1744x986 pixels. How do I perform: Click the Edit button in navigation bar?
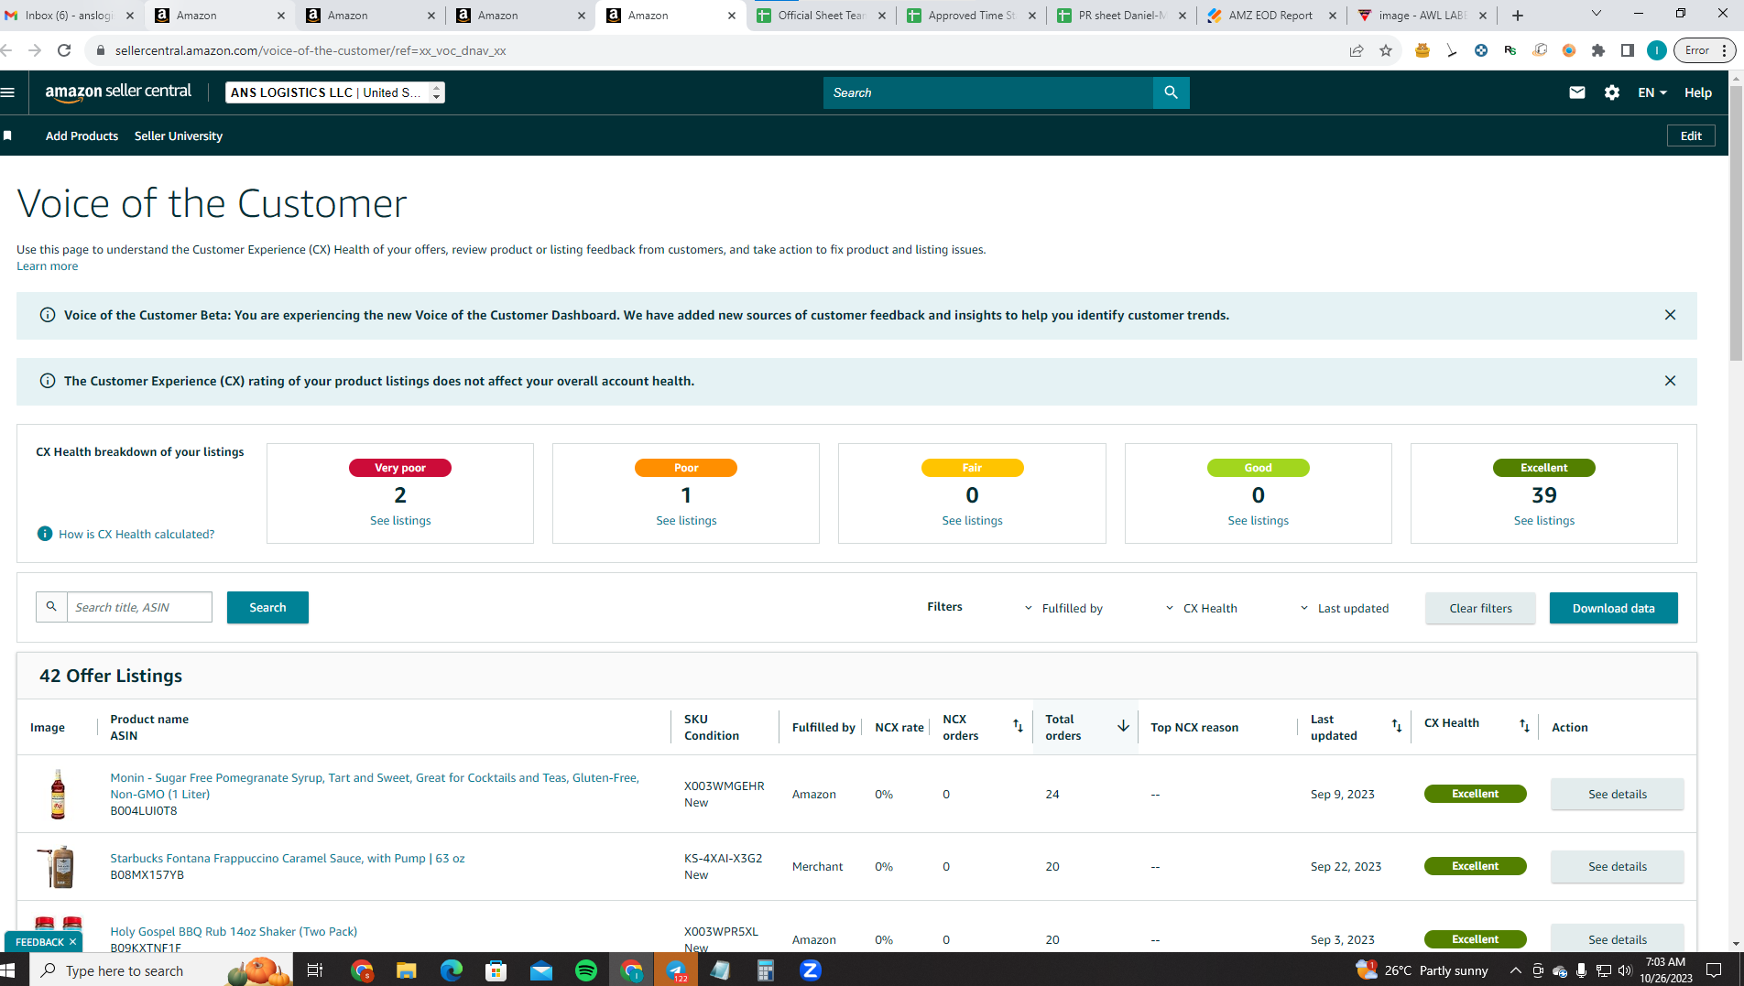pyautogui.click(x=1691, y=135)
